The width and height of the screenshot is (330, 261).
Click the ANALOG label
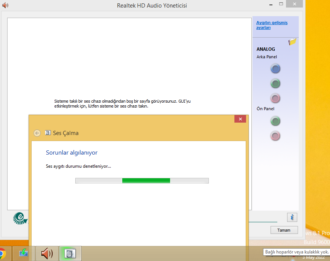pos(266,49)
